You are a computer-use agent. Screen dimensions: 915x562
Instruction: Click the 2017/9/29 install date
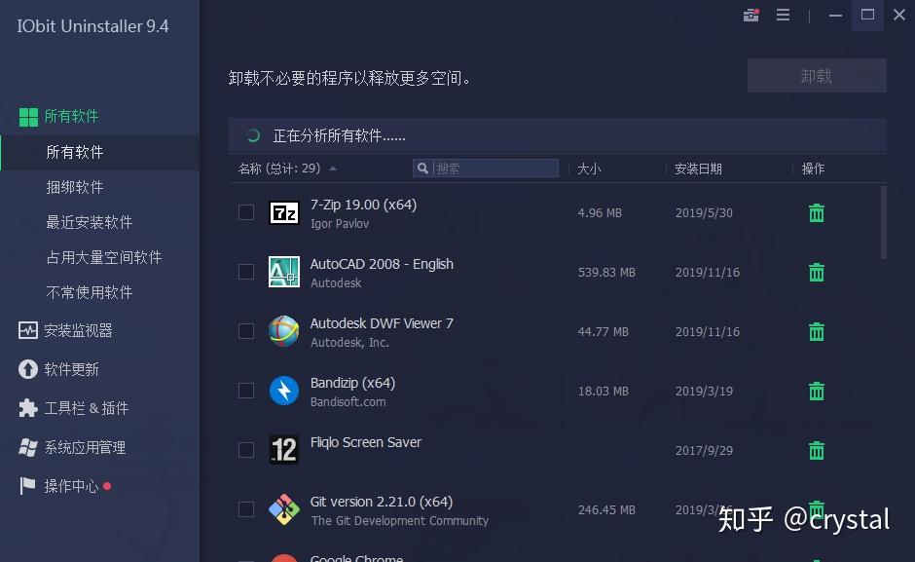coord(704,450)
